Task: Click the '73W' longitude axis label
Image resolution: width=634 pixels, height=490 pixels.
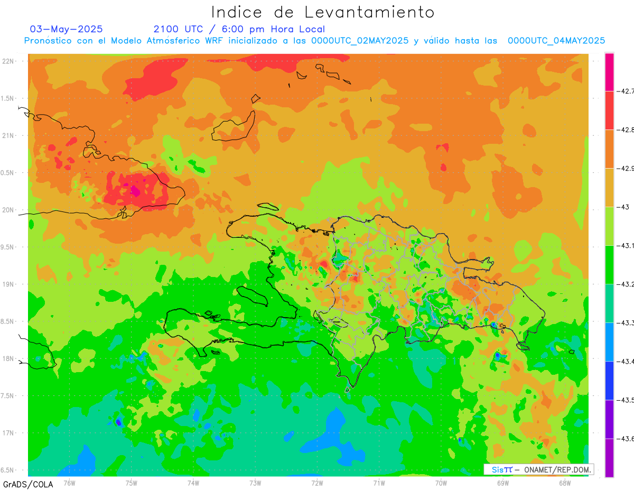Action: point(255,483)
